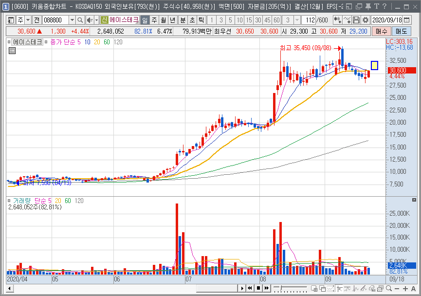The image size is (421, 296).
Task: Click the line tool with plus icon
Action: [347, 20]
